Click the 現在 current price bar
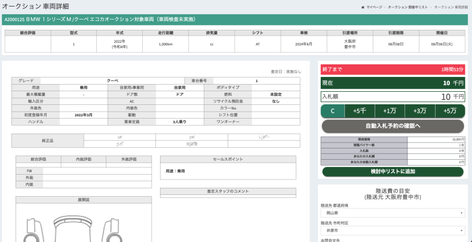 (393, 83)
